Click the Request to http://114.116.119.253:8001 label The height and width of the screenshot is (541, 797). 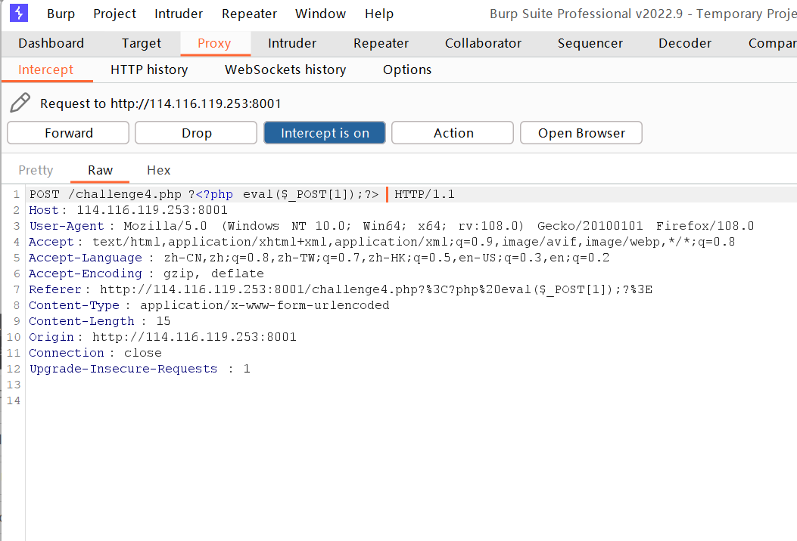pyautogui.click(x=160, y=104)
